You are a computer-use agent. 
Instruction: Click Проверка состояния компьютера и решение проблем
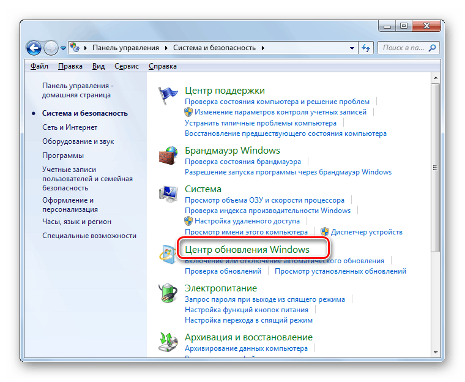click(x=277, y=102)
